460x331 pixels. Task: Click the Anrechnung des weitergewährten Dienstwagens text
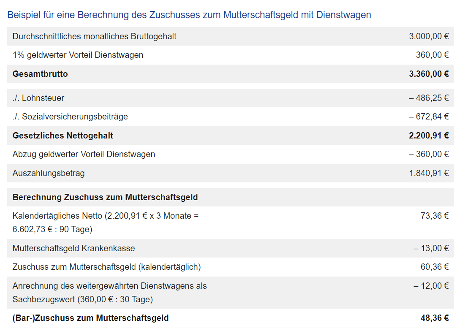coord(110,286)
